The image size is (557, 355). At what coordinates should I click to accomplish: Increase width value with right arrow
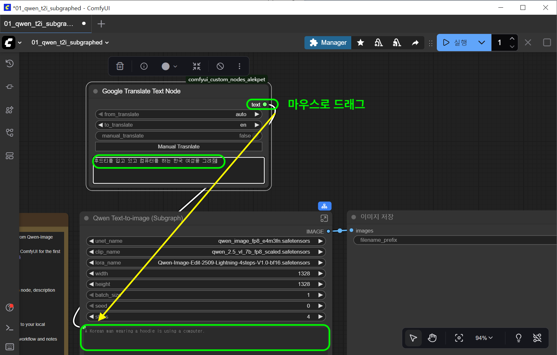pos(320,273)
